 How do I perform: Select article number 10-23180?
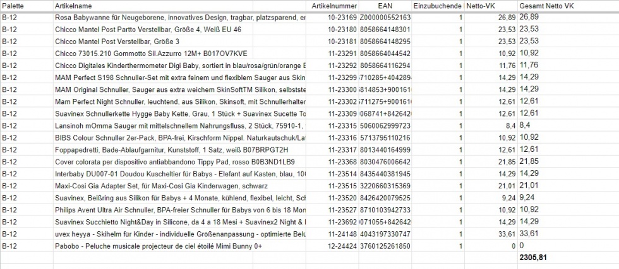(334, 30)
